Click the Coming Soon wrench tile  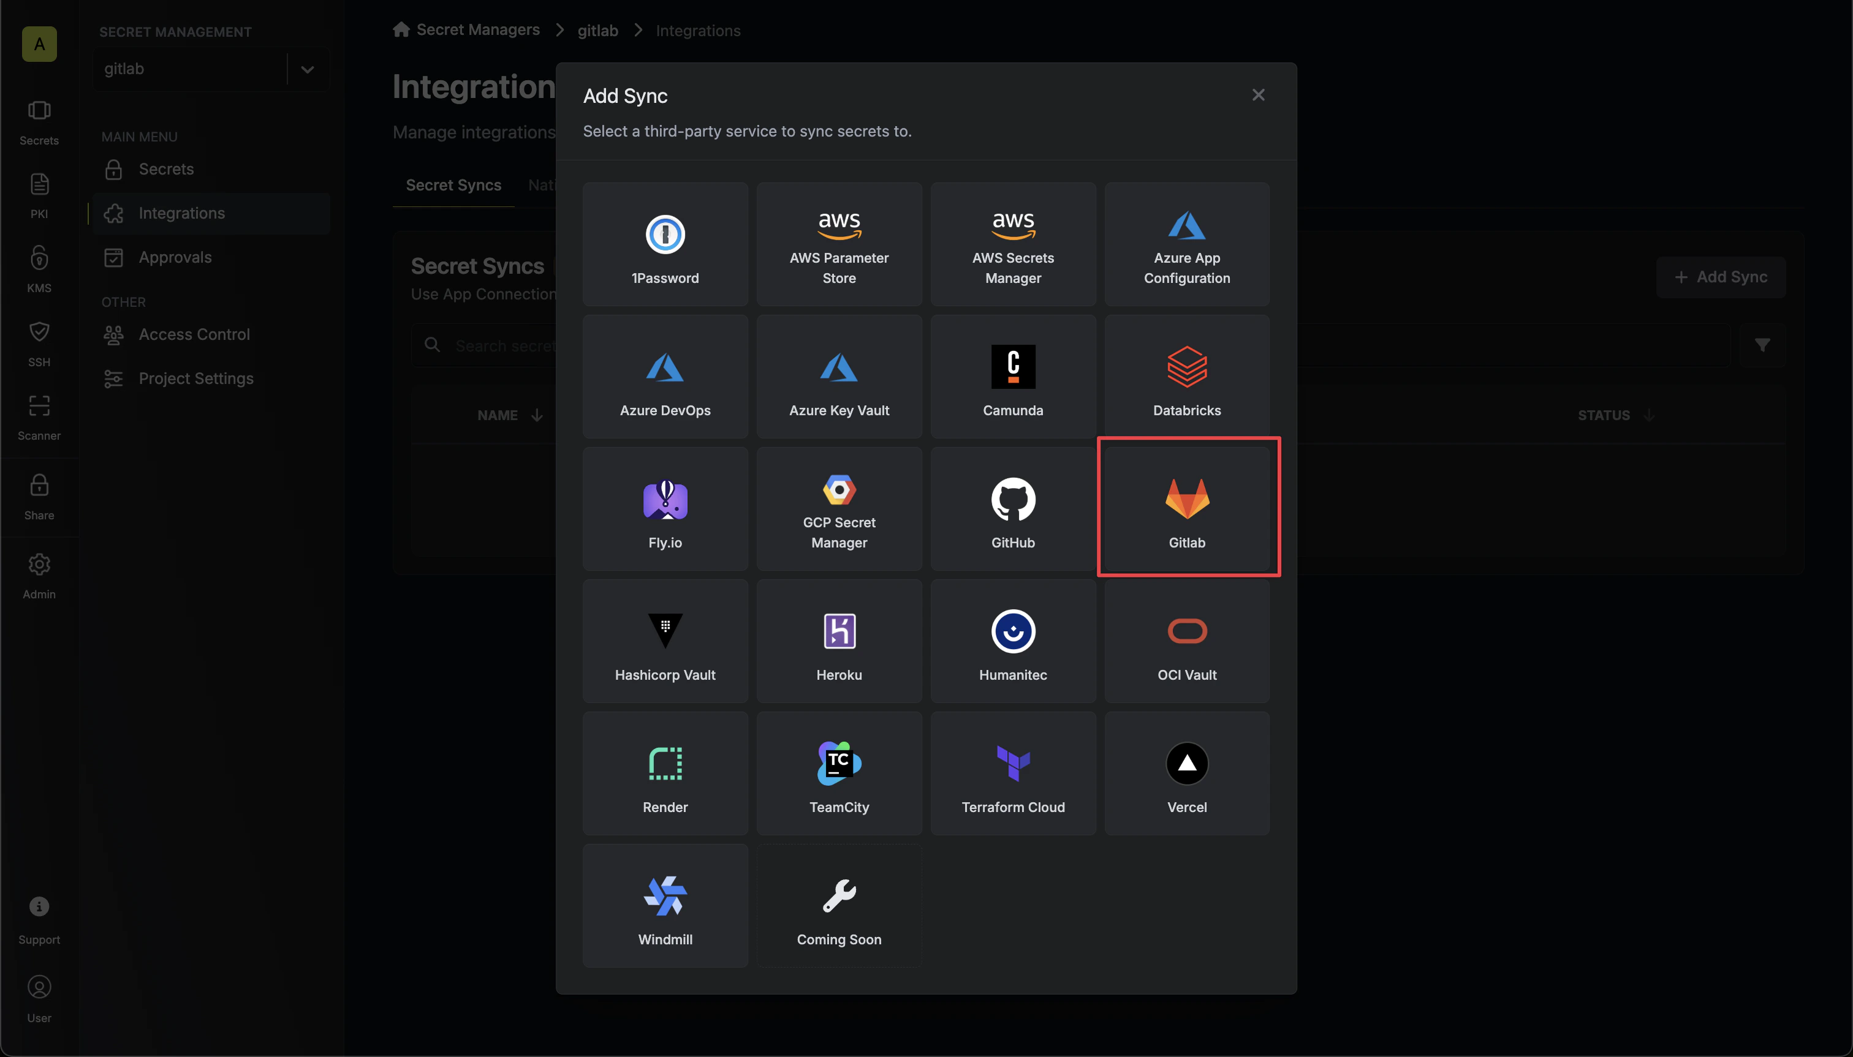tap(839, 905)
